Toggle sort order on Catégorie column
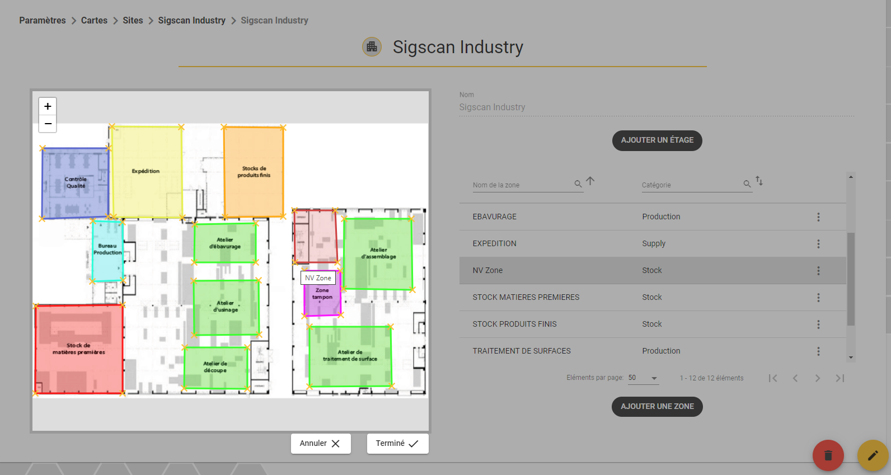 coord(759,181)
